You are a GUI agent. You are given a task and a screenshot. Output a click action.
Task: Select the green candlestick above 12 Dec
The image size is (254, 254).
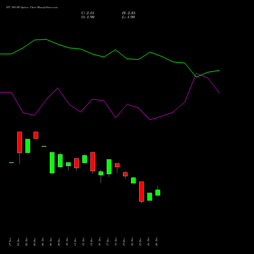(85, 159)
